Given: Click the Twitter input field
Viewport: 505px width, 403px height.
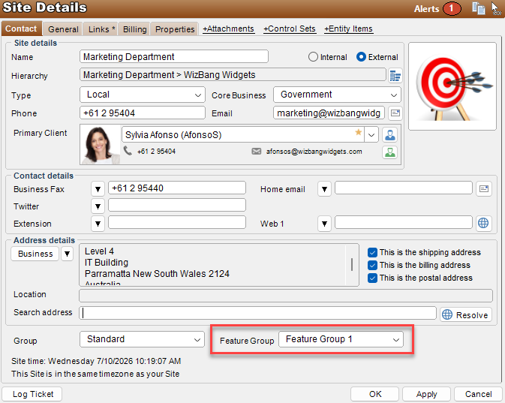Looking at the screenshot, I should pyautogui.click(x=177, y=205).
